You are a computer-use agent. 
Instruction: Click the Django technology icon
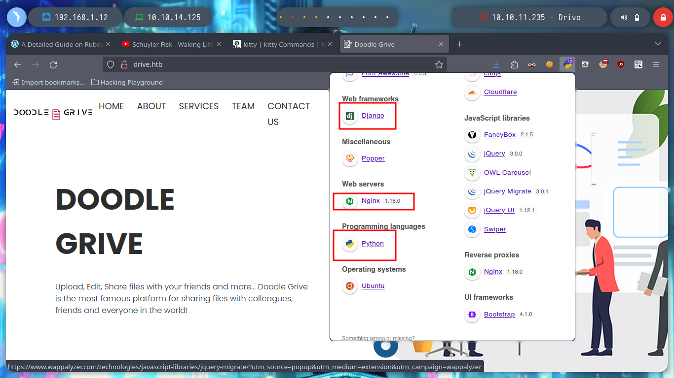tap(350, 116)
